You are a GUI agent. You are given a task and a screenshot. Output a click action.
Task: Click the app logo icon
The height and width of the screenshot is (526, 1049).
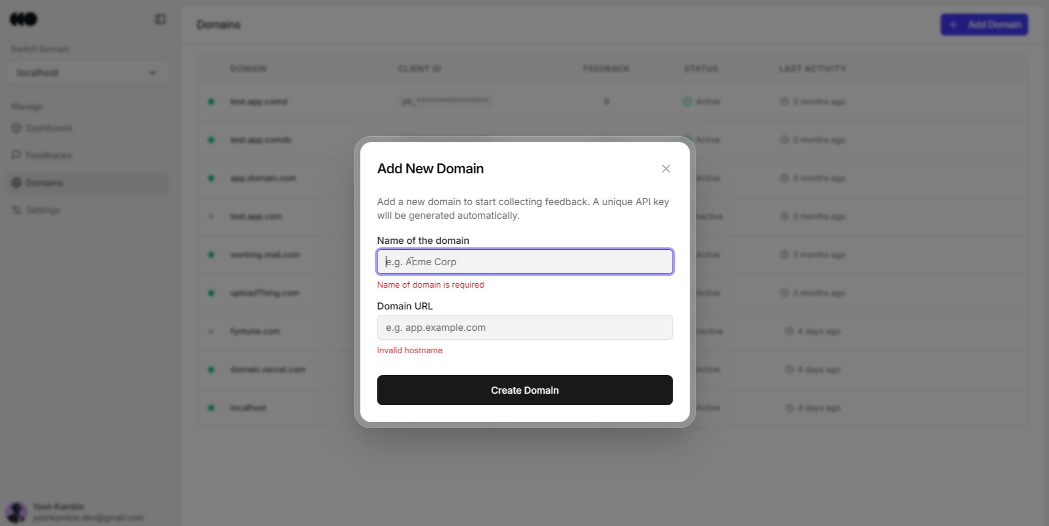point(24,20)
